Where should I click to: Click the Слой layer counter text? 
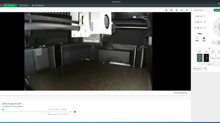click(x=54, y=109)
